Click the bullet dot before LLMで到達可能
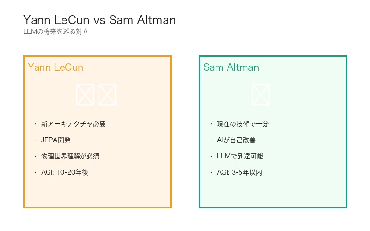 pos(211,156)
